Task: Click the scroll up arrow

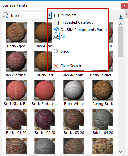Action: tap(120, 24)
